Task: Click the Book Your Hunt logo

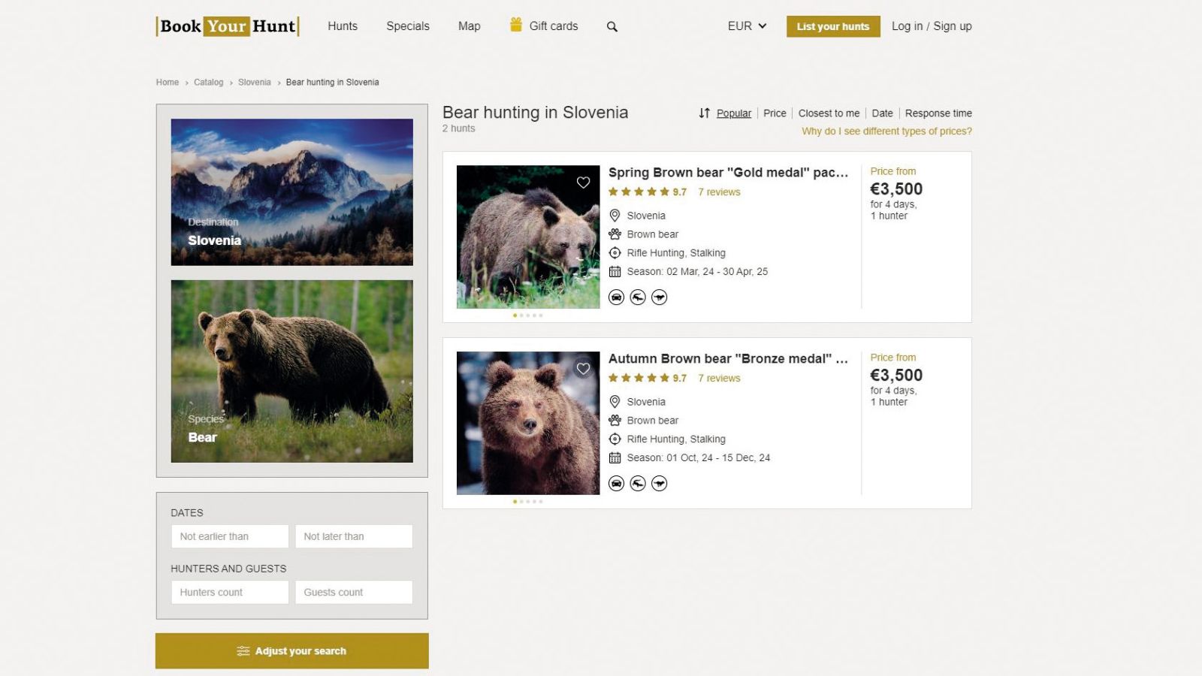Action: click(x=228, y=26)
